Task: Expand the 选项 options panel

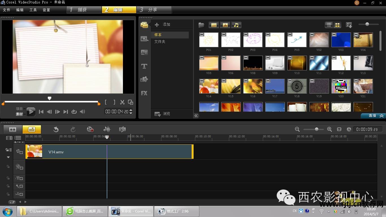Action: 373,116
